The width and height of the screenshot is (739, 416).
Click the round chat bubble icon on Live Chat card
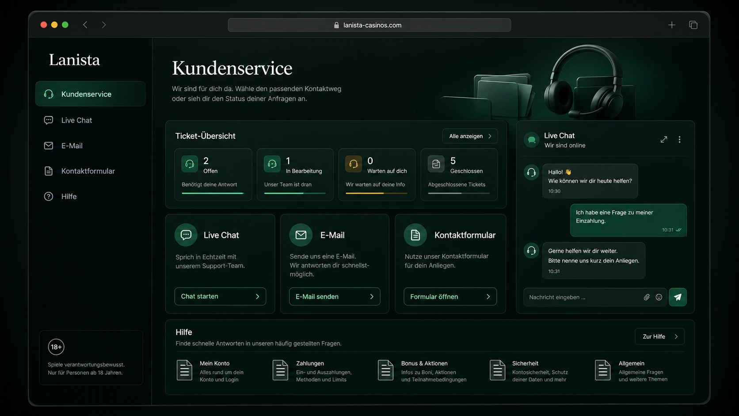[x=186, y=235]
